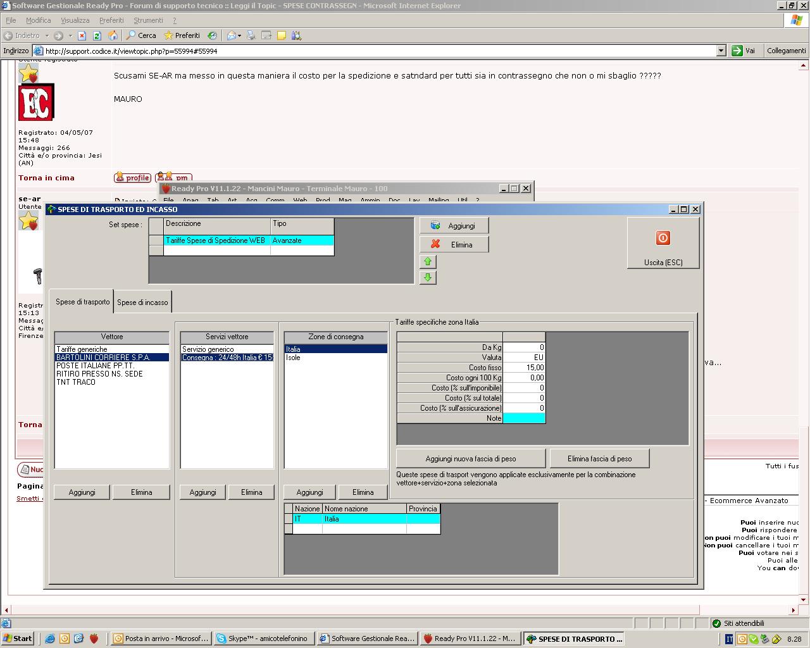Print the page using the printer icon
Viewport: 810px width, 648px height.
tap(251, 35)
